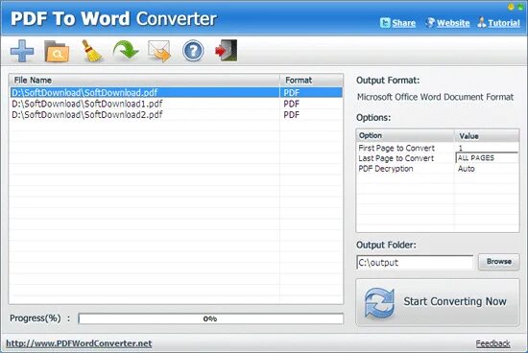Click the Share icon in the header

pos(385,23)
